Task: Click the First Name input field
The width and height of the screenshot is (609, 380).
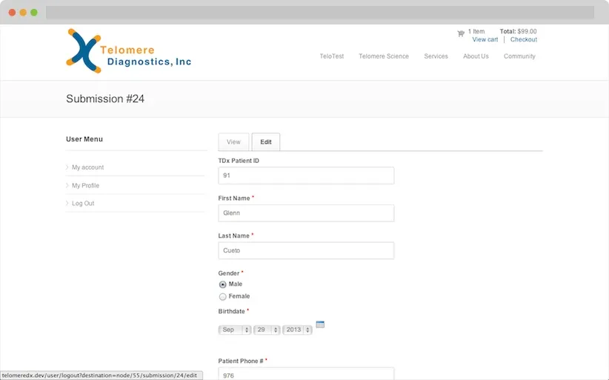Action: tap(306, 213)
